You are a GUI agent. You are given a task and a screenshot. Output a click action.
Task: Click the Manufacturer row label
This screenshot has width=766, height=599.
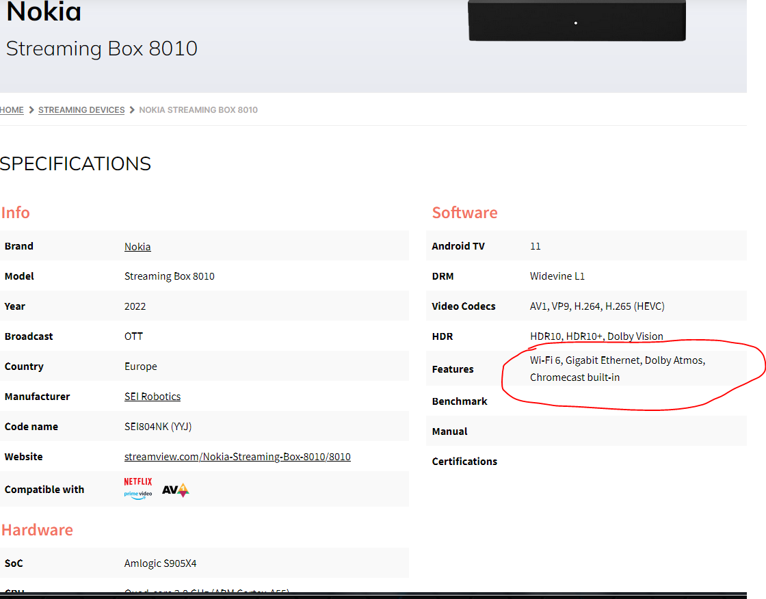(x=37, y=396)
